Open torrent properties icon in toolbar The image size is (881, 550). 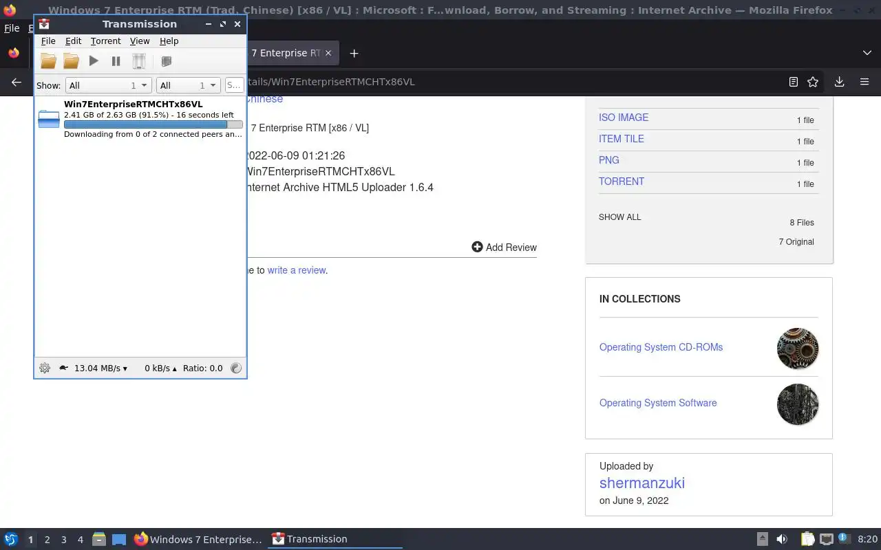point(166,61)
